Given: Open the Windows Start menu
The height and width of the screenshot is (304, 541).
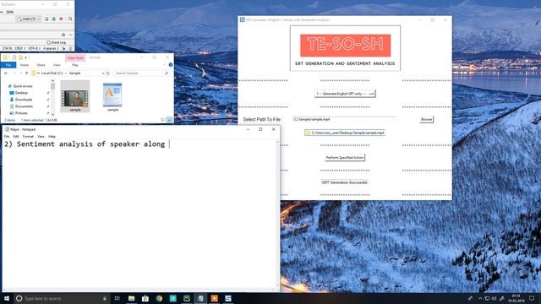Looking at the screenshot, I should pyautogui.click(x=7, y=298).
